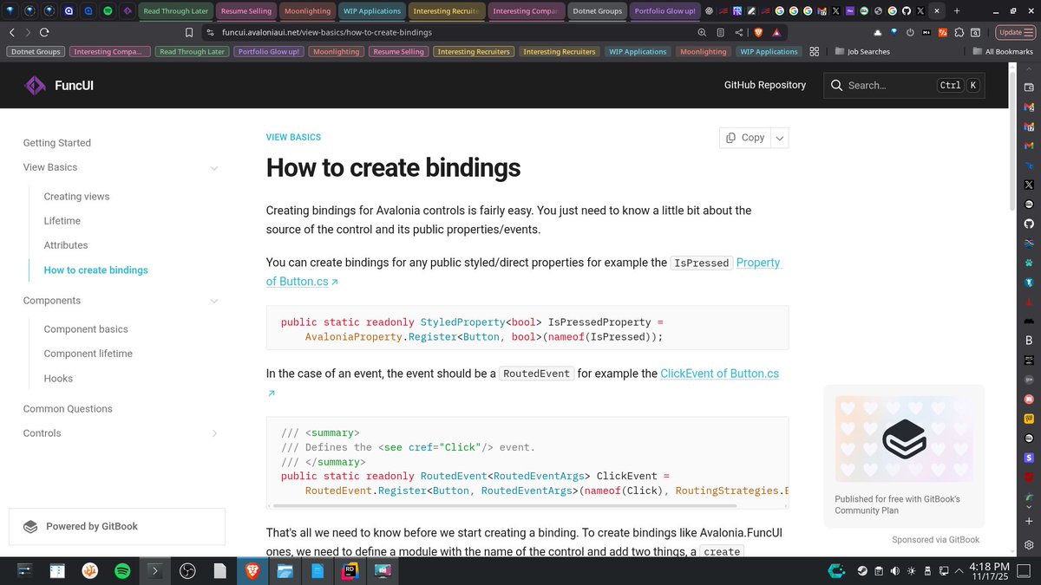
Task: Open Steam from the system tray
Action: (862, 571)
